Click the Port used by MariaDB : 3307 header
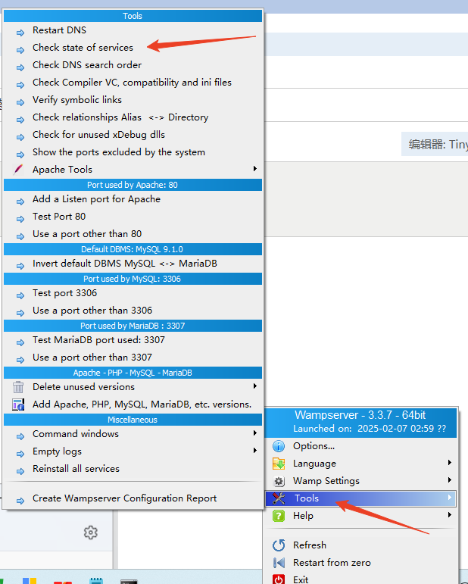 pyautogui.click(x=133, y=326)
